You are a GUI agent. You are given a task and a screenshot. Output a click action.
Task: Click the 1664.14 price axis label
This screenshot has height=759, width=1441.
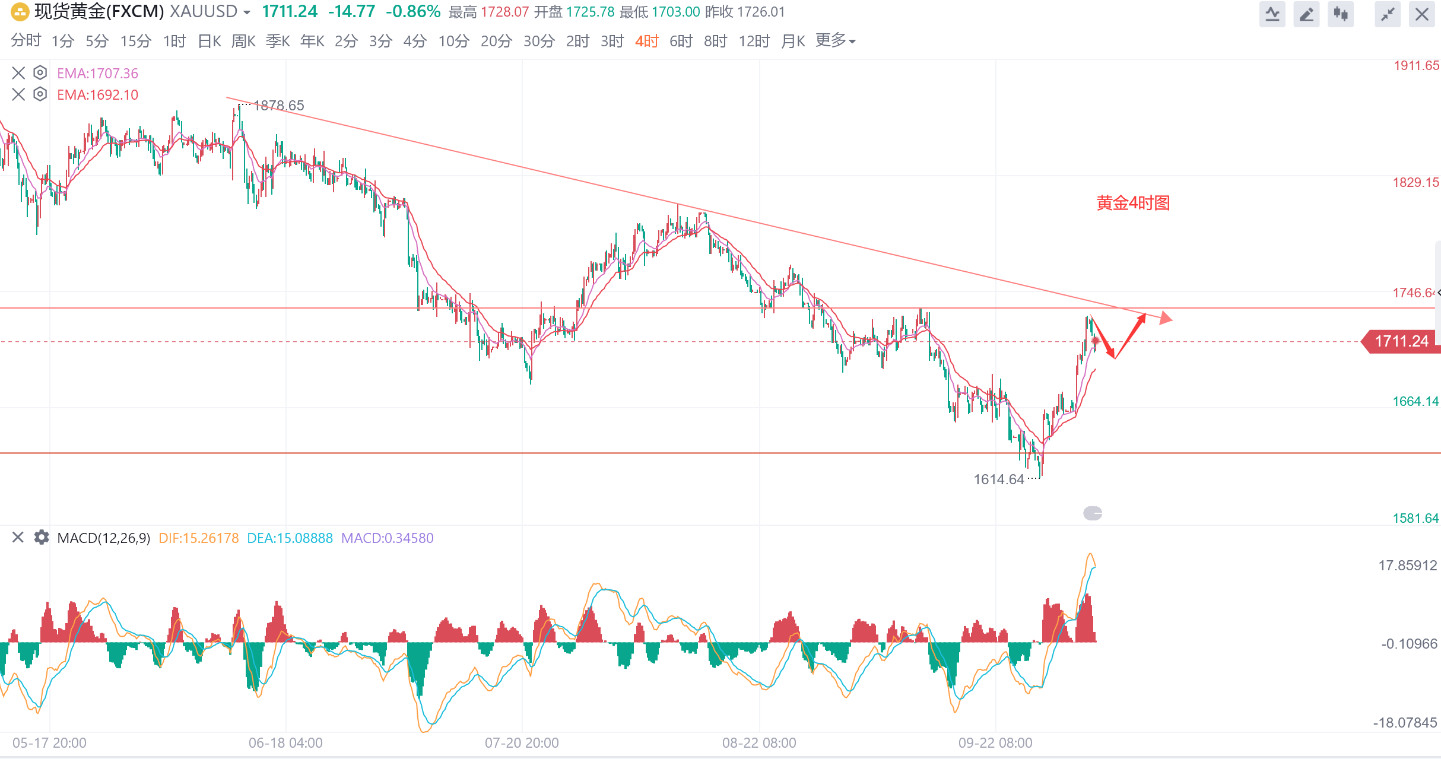pos(1415,401)
